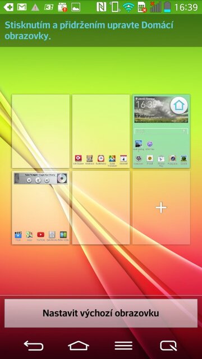Tap the calendar alert notification icon

point(62,7)
